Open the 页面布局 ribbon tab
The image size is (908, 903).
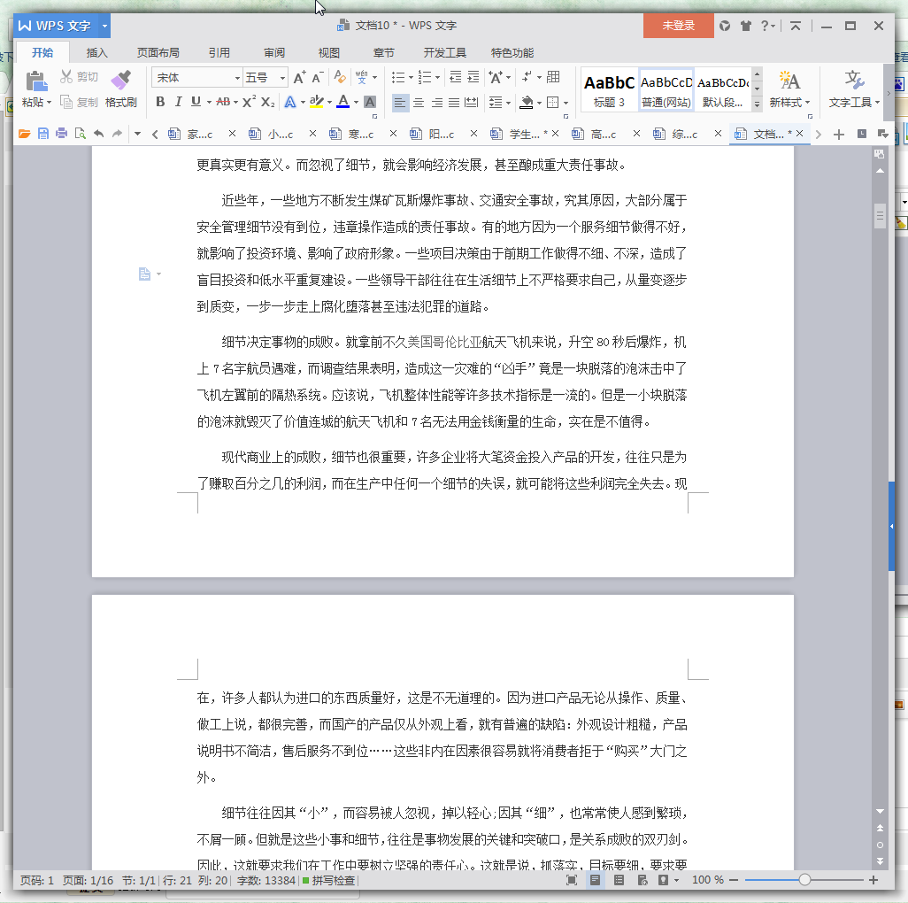pos(158,52)
